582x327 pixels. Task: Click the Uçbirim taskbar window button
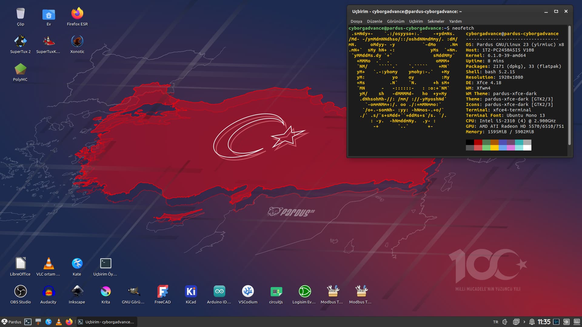106,322
